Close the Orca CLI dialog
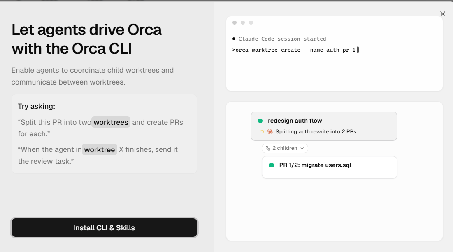Image resolution: width=453 pixels, height=252 pixels. (443, 14)
